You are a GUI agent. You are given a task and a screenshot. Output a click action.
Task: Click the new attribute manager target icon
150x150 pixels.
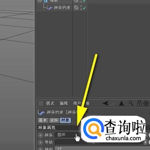click(x=146, y=103)
